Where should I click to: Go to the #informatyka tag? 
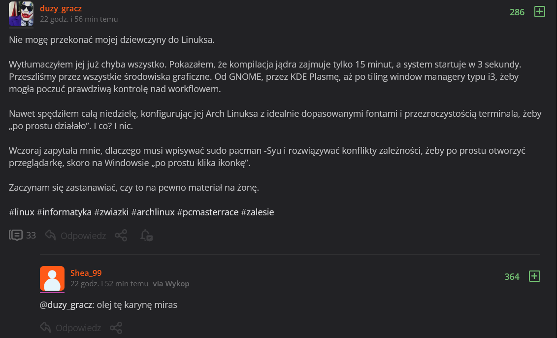[64, 212]
